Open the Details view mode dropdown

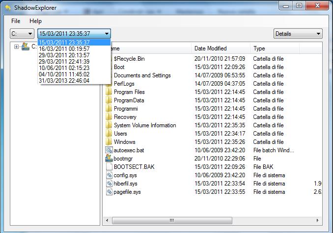(x=298, y=34)
